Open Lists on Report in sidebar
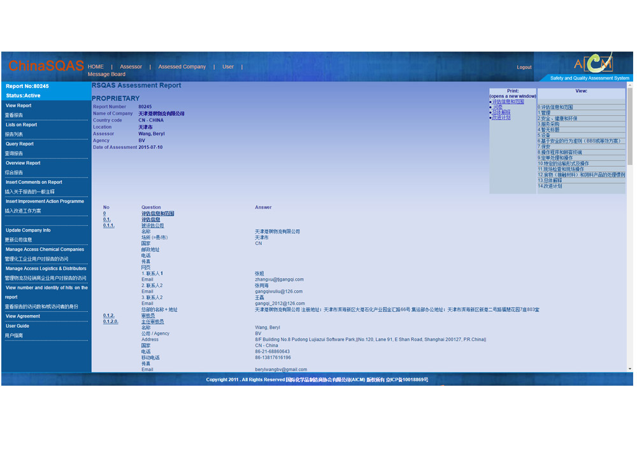637x450 pixels. (x=22, y=125)
